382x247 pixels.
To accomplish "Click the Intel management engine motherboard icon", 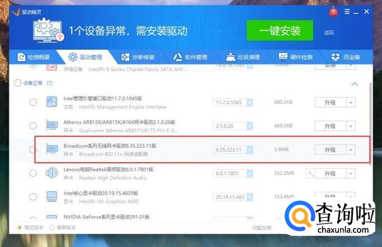I will coord(52,102).
